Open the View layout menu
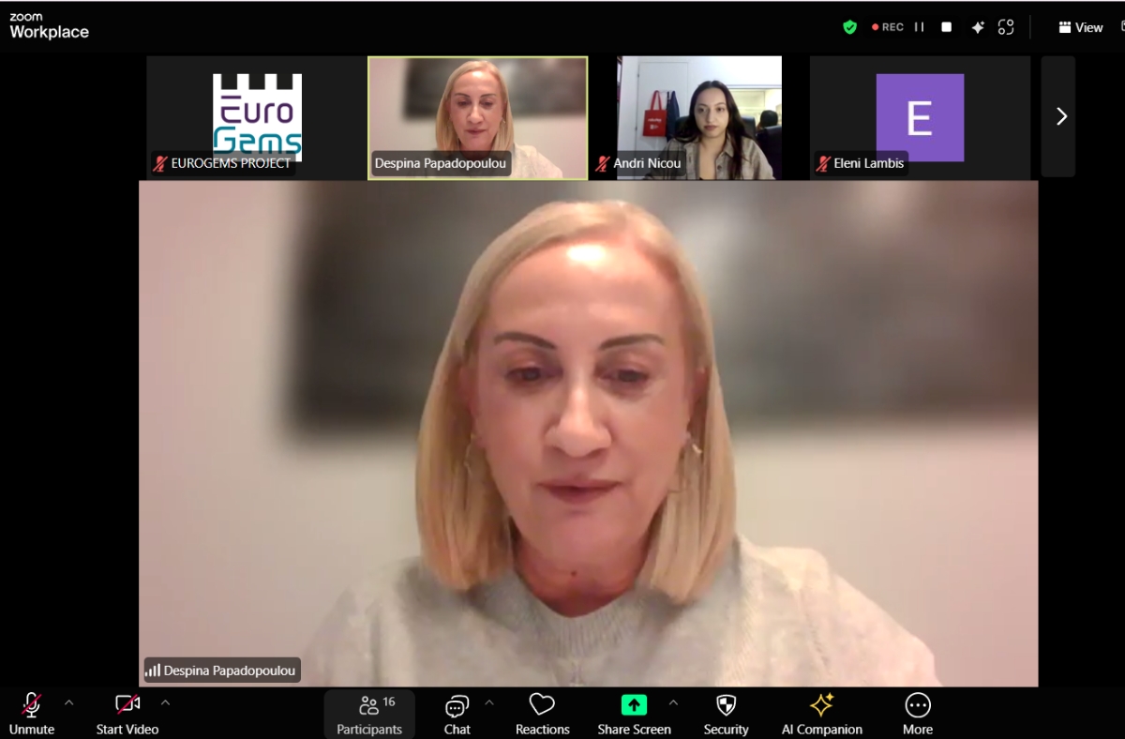This screenshot has height=739, width=1125. point(1080,27)
